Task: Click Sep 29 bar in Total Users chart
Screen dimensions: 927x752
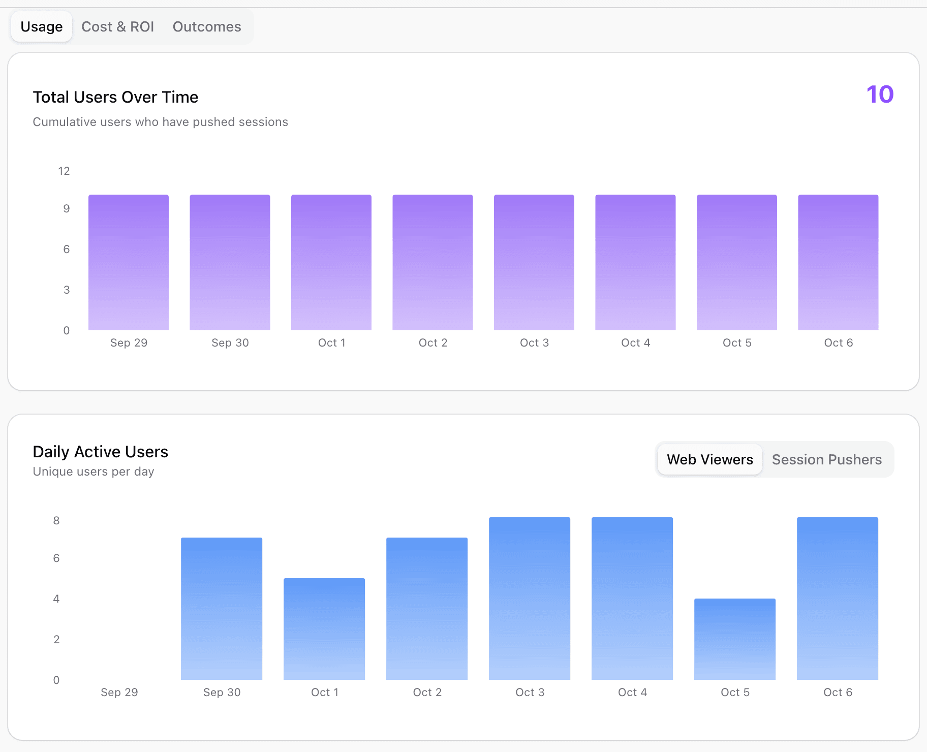Action: point(129,262)
